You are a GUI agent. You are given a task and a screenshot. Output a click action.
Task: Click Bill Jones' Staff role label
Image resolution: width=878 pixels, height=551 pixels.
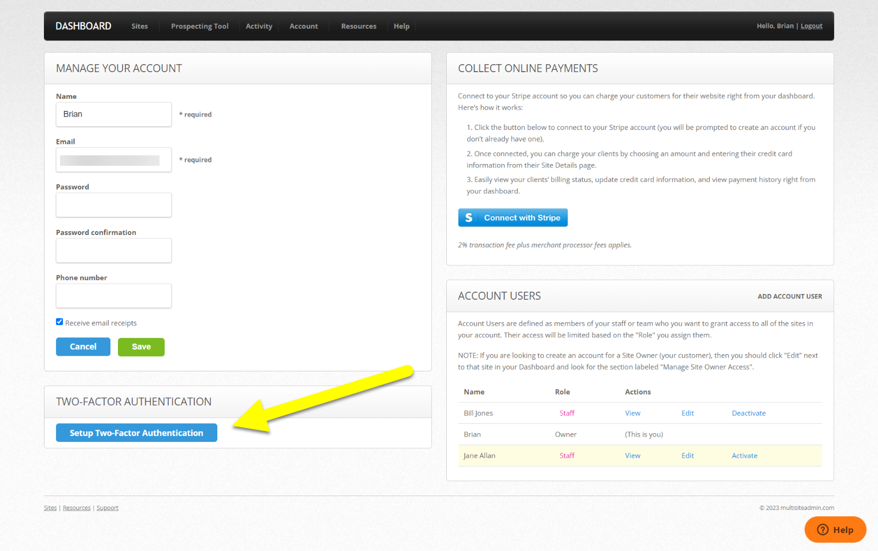(567, 413)
